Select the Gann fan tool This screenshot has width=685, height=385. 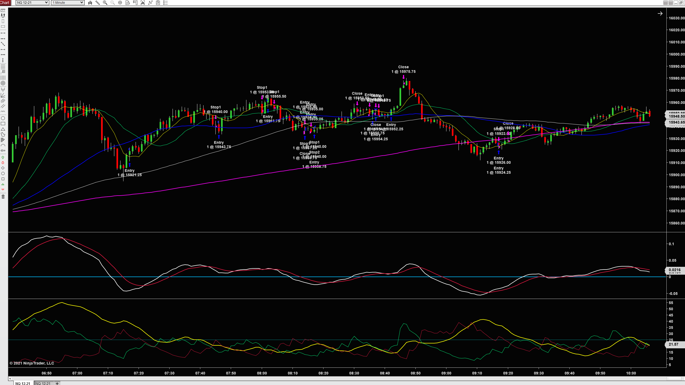3,95
